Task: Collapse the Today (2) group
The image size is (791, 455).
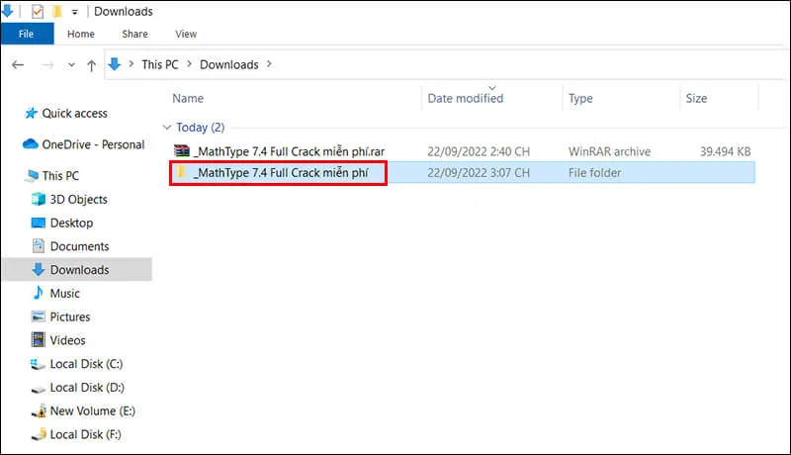Action: click(x=165, y=128)
